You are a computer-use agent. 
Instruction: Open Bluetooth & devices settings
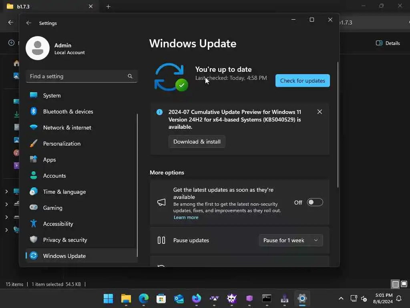(x=82, y=111)
